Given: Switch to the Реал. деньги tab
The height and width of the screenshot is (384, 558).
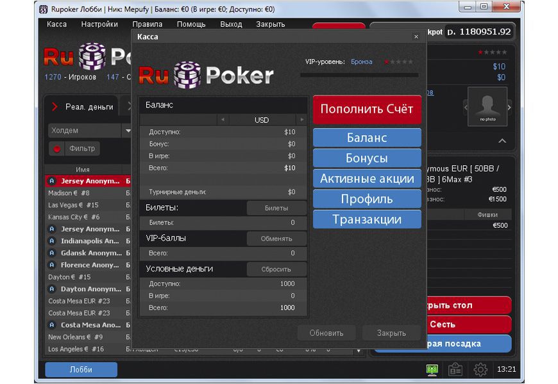Looking at the screenshot, I should pos(89,107).
